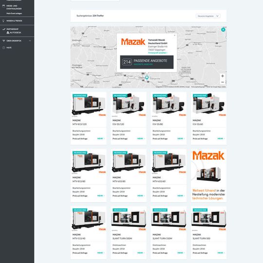Viewport: 263px width, 263px height.
Task: Click the SLANT TURN 500M model title
Action: coord(122,239)
